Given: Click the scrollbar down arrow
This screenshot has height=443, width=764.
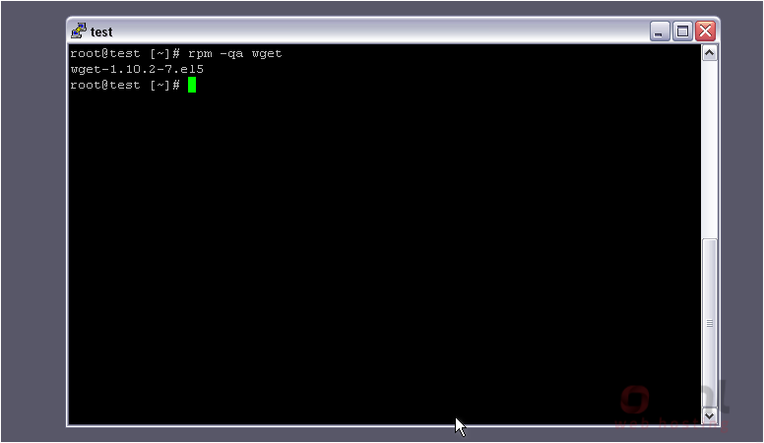Looking at the screenshot, I should (x=710, y=415).
